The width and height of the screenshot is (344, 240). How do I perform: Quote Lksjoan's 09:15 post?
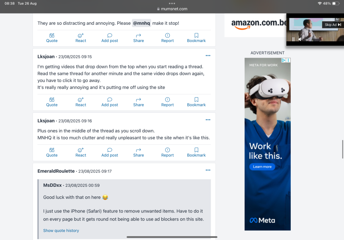point(52,102)
